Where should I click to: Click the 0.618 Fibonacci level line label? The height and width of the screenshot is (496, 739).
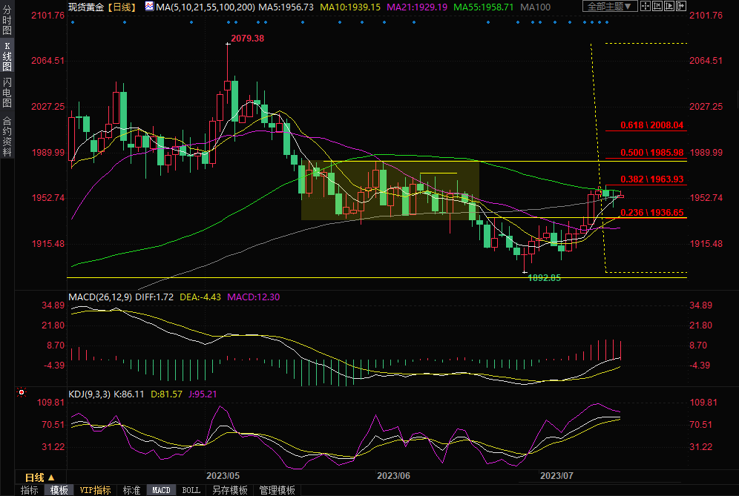[x=653, y=126]
